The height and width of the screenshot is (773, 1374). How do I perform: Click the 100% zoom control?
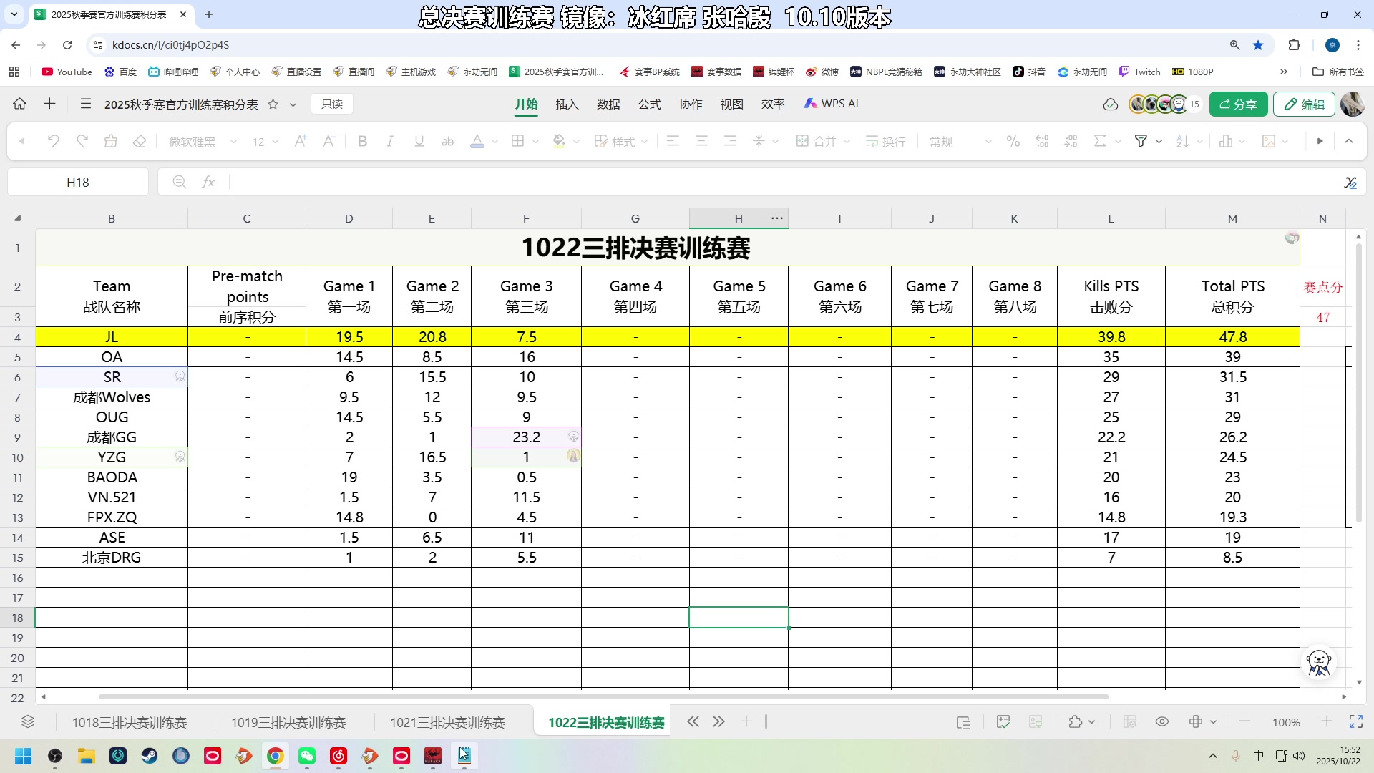[1286, 722]
